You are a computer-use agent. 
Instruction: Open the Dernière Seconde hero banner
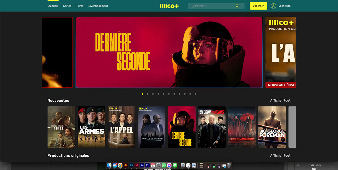tap(169, 52)
